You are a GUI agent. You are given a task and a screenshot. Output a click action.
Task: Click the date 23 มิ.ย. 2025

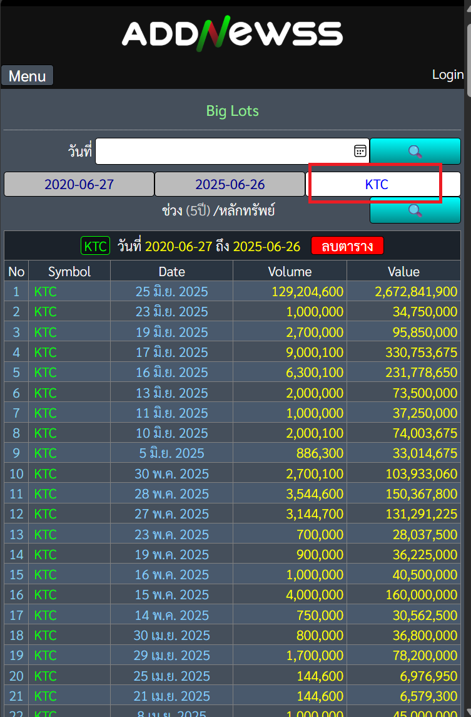point(172,311)
